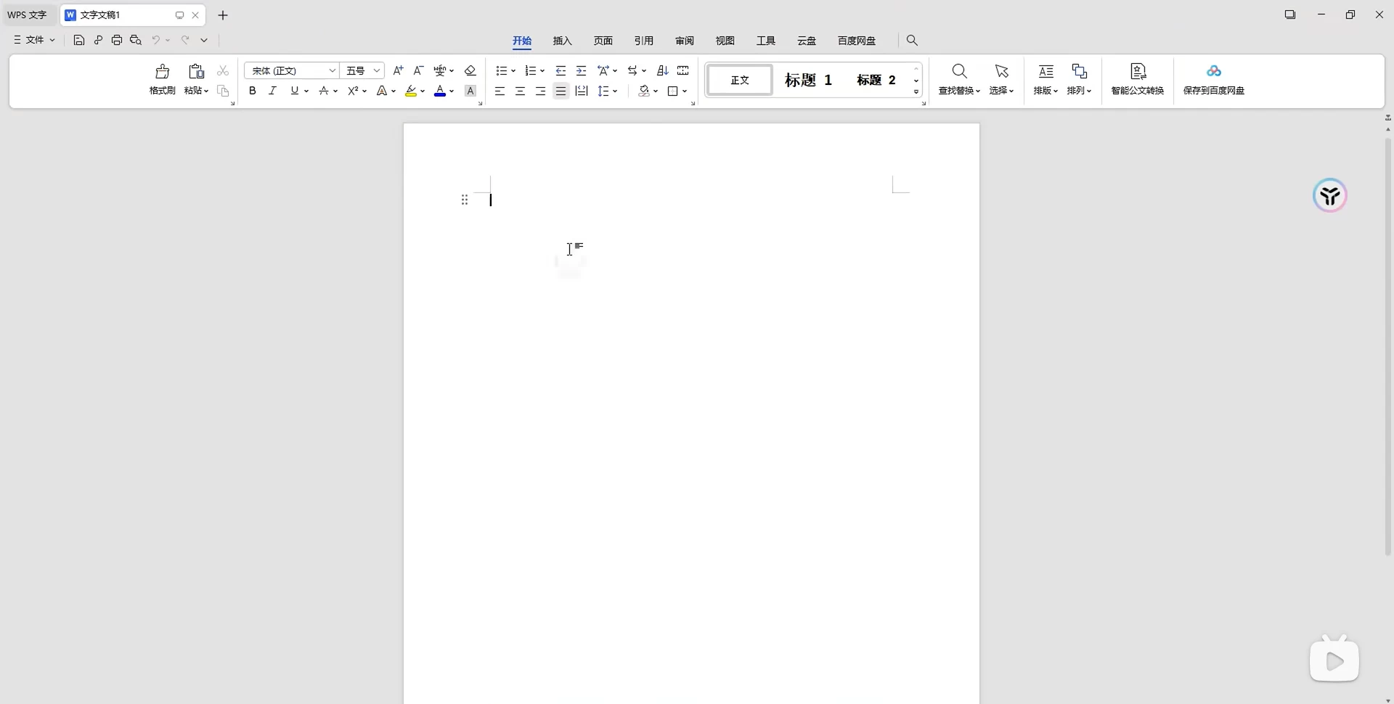Click the Save to Baidu Netdisk icon

pyautogui.click(x=1213, y=79)
